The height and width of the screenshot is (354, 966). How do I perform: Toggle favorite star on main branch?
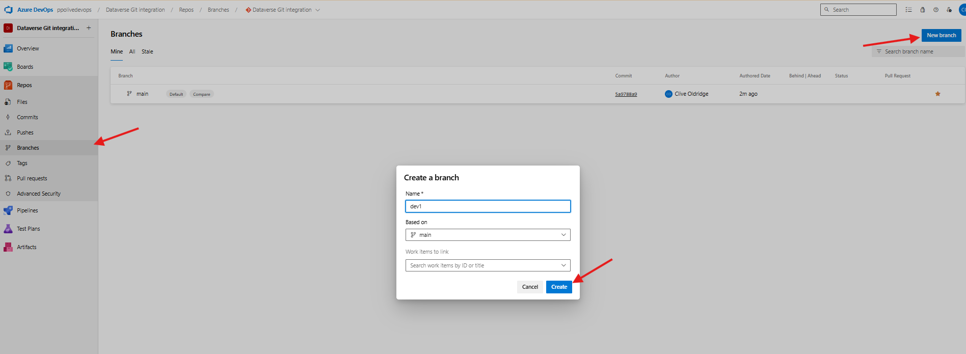pos(938,94)
